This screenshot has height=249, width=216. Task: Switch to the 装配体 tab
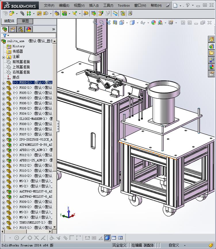click(x=9, y=21)
